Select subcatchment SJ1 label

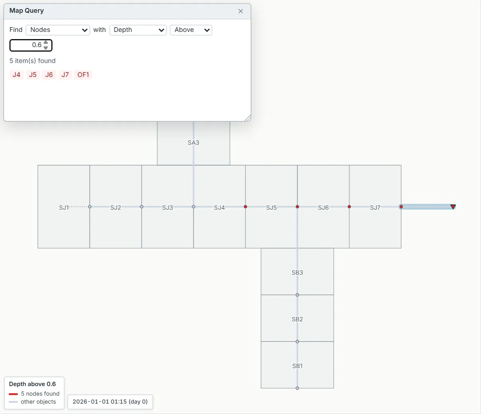click(64, 207)
